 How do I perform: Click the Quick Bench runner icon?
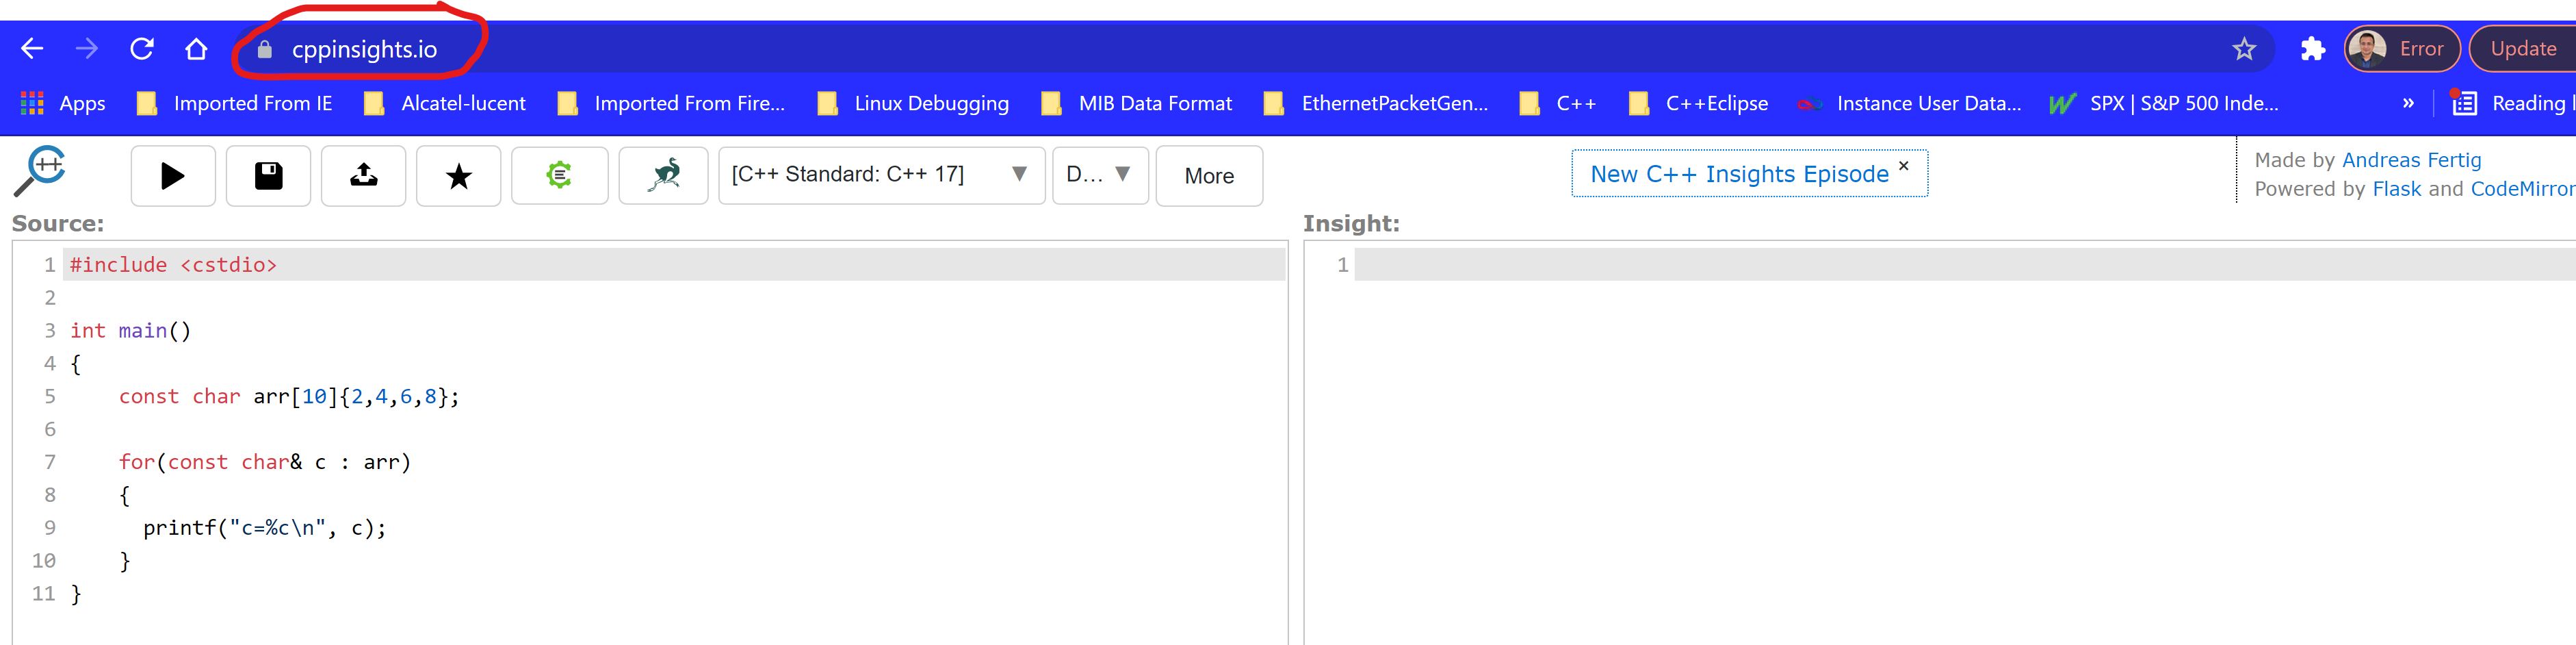point(663,176)
